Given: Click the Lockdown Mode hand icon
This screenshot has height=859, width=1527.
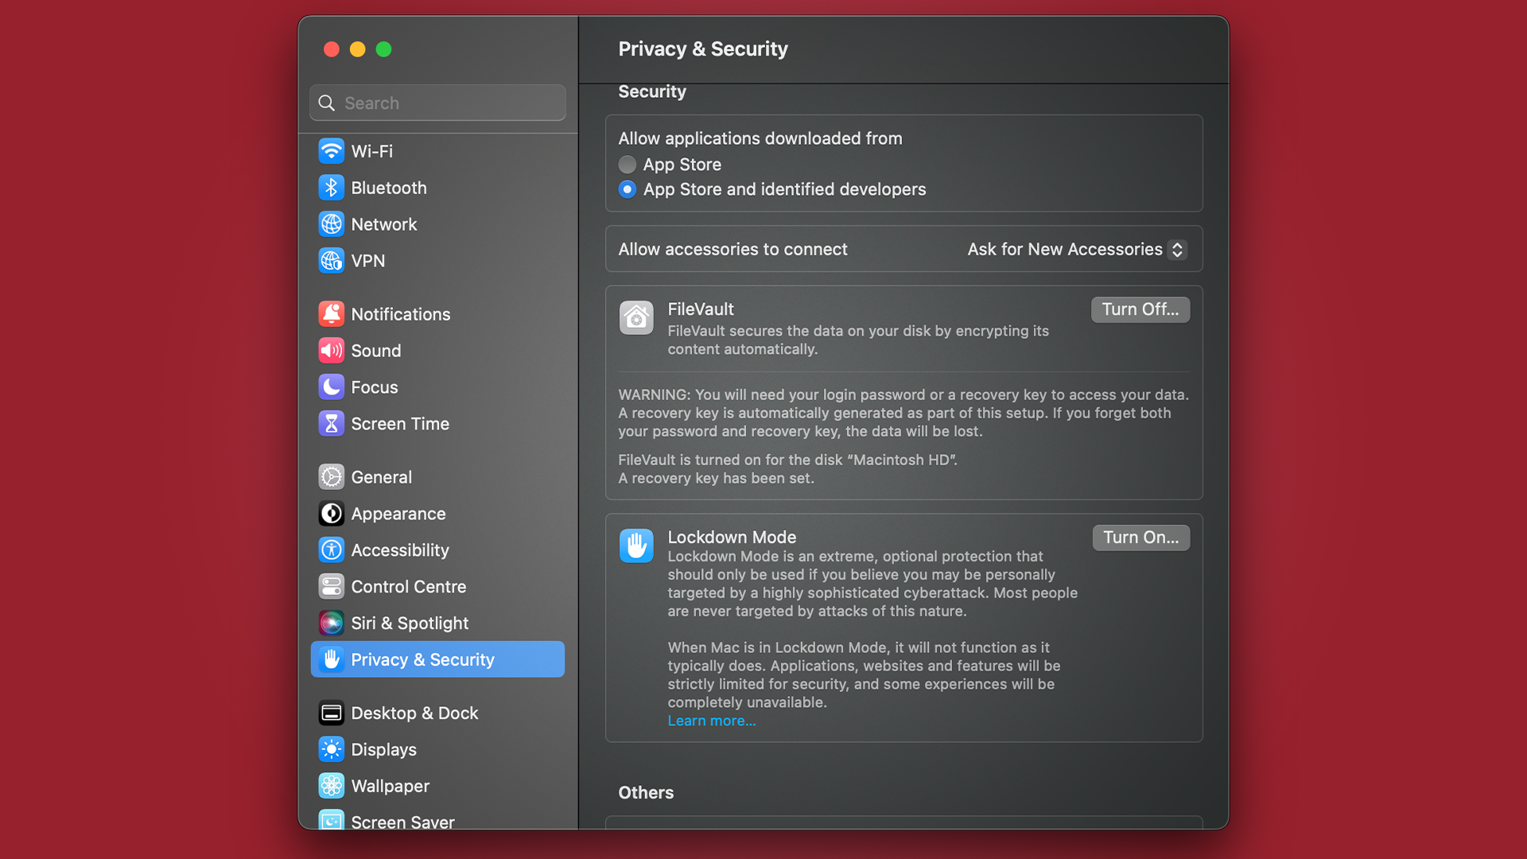Looking at the screenshot, I should click(636, 546).
